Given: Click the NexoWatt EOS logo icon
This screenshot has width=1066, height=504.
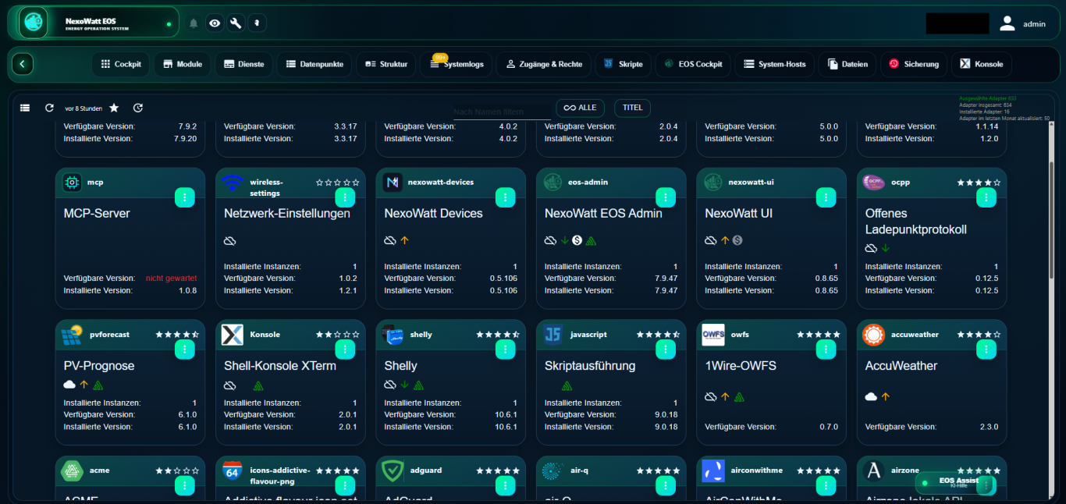Looking at the screenshot, I should click(x=33, y=23).
